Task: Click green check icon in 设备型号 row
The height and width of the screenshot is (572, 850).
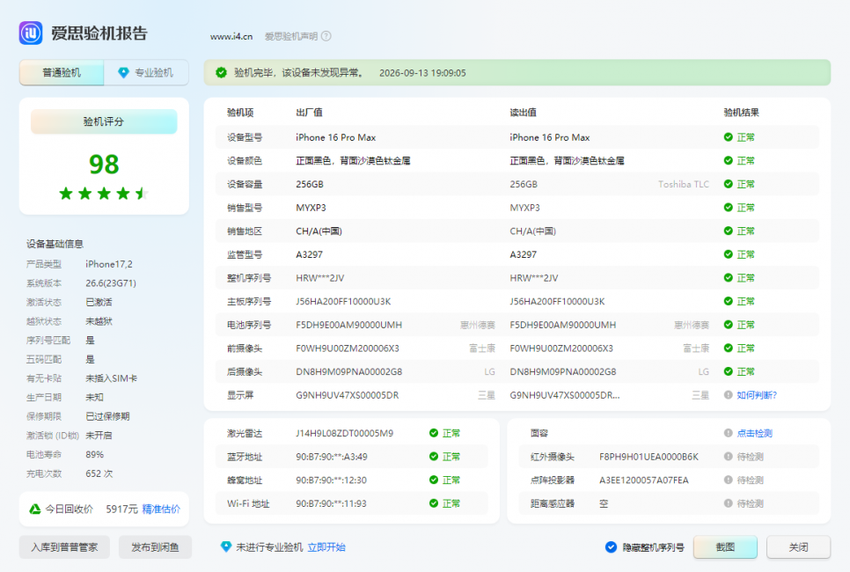Action: [729, 137]
